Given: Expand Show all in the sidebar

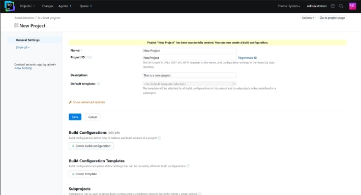Looking at the screenshot, I should [22, 47].
